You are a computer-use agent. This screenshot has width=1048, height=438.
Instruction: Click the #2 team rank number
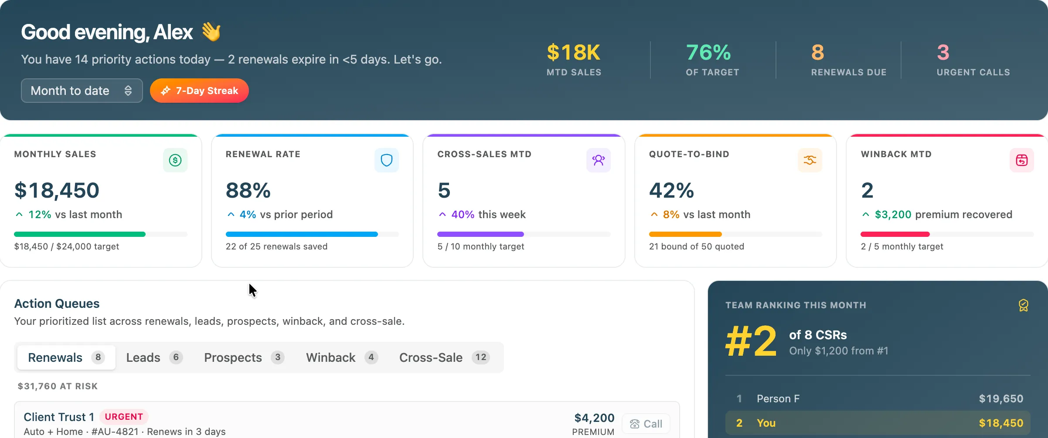click(751, 341)
